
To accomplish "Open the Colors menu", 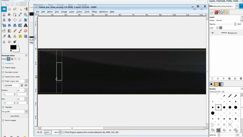I will pos(79,12).
